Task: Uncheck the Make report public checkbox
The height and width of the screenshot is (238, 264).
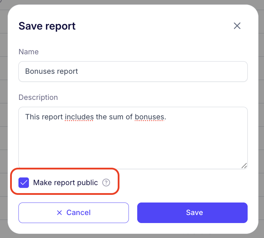Action: (x=24, y=183)
